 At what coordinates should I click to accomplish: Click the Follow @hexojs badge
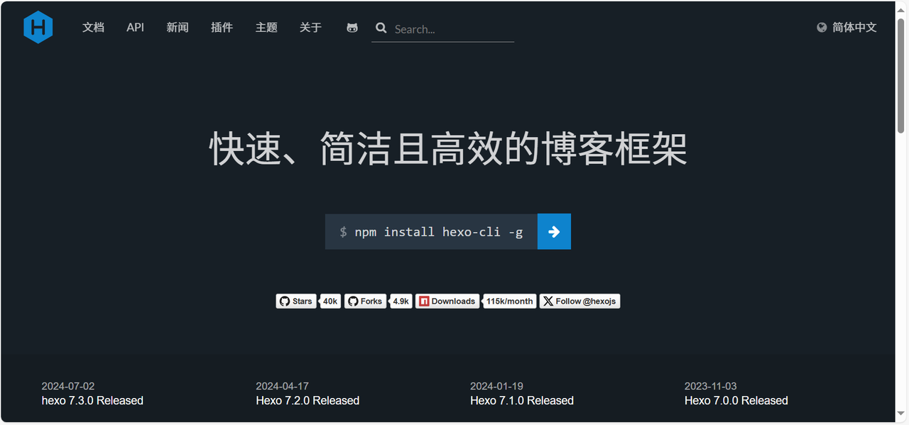click(579, 302)
